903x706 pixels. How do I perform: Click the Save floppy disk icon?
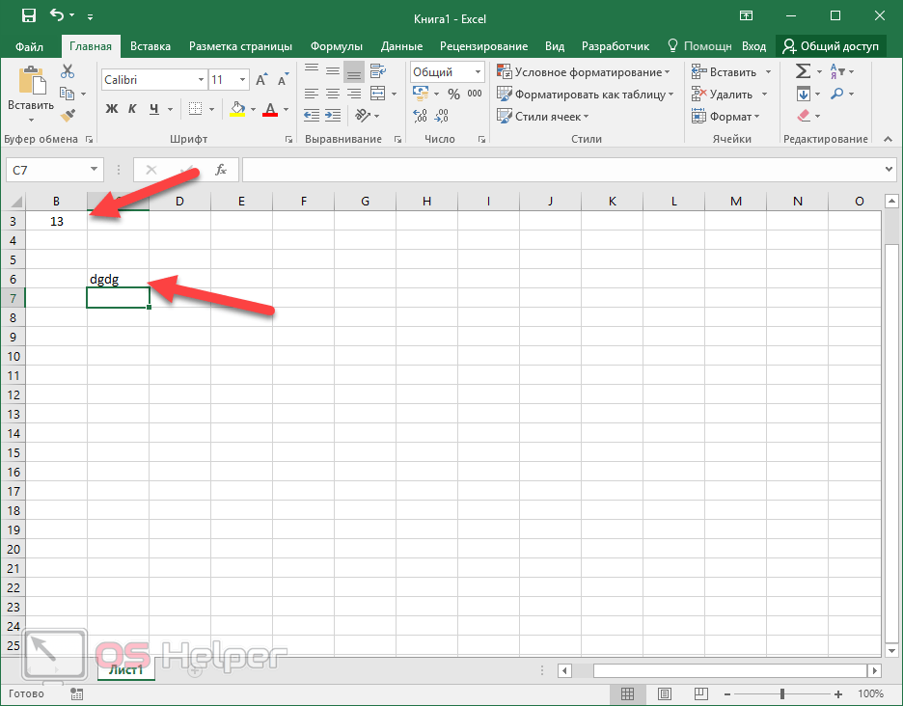click(28, 15)
